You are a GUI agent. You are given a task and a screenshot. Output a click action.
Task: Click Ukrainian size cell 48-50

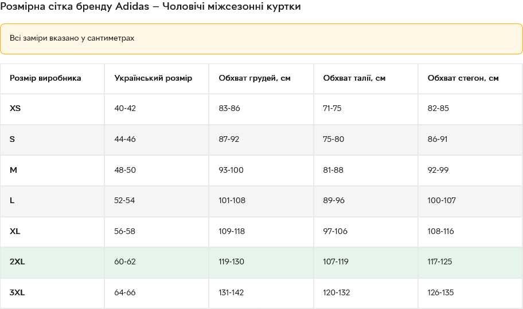click(125, 170)
